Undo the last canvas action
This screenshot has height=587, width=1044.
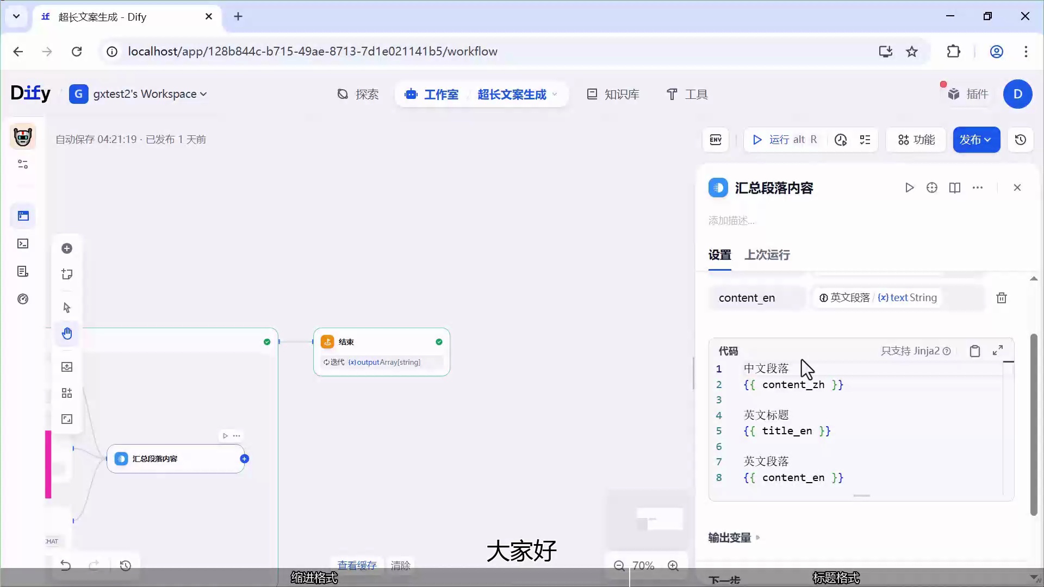click(x=66, y=566)
